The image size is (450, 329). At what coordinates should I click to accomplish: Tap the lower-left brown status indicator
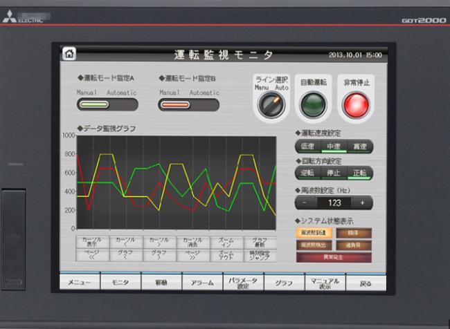(314, 245)
